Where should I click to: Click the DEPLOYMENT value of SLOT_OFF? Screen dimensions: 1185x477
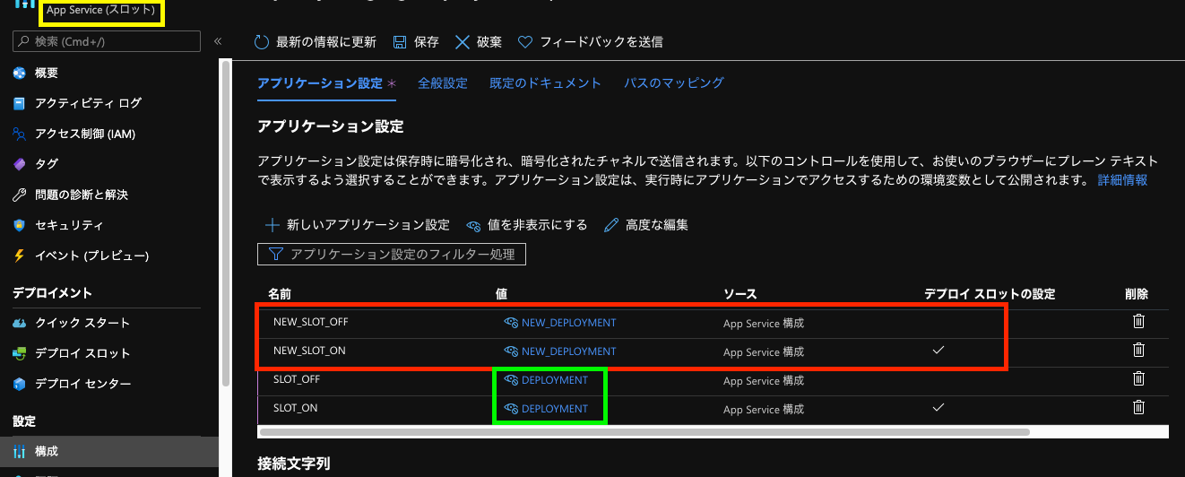[555, 380]
